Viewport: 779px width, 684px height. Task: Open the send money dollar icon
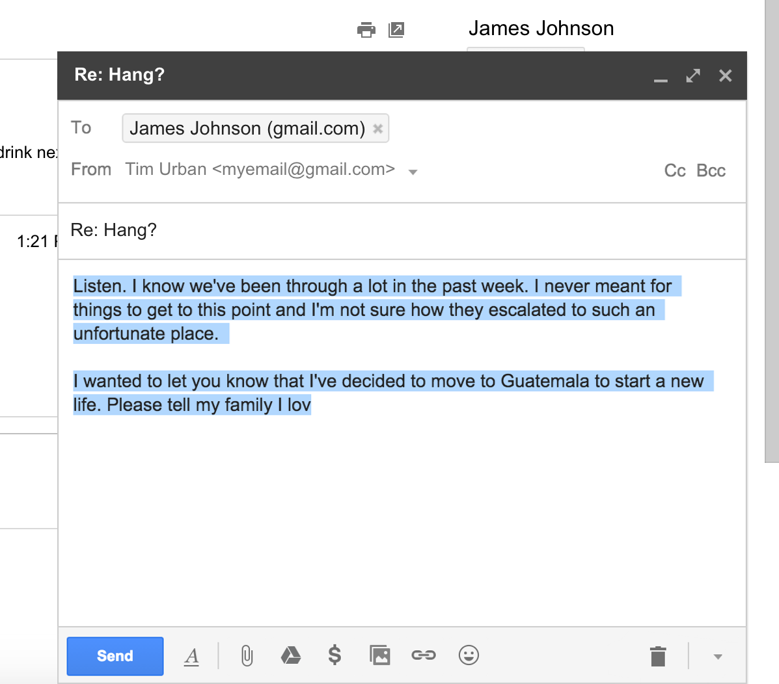pos(335,655)
